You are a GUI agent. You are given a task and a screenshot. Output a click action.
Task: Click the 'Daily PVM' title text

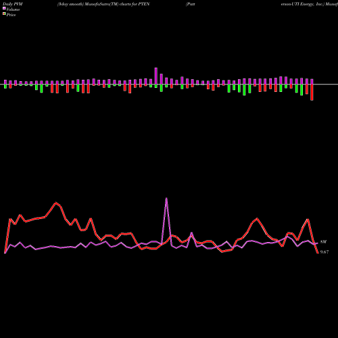pos(13,4)
